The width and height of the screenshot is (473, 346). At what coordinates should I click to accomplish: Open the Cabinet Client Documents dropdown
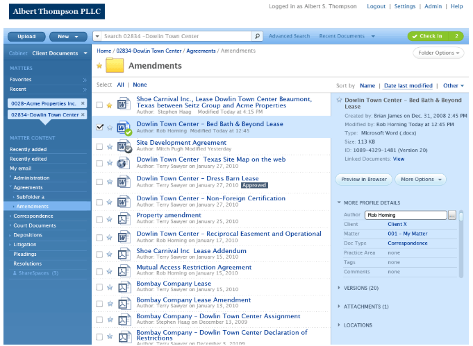coord(48,53)
